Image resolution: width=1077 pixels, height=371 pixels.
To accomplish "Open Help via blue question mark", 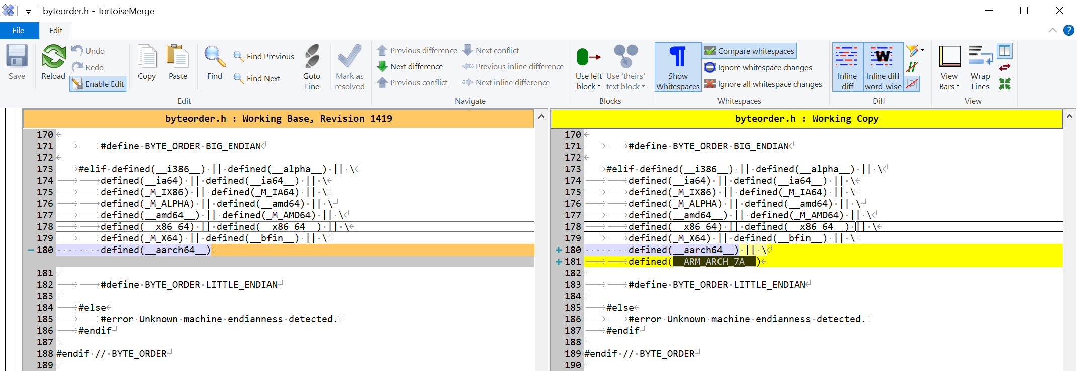I will click(x=1069, y=30).
